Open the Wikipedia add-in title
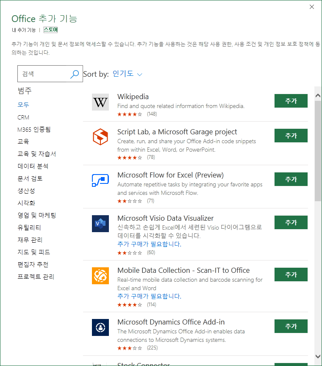Image resolution: width=322 pixels, height=366 pixels. (133, 97)
